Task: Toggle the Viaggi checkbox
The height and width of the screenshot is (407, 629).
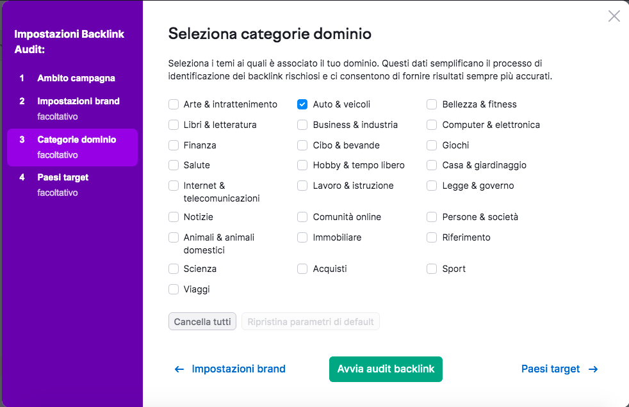Action: pyautogui.click(x=174, y=289)
